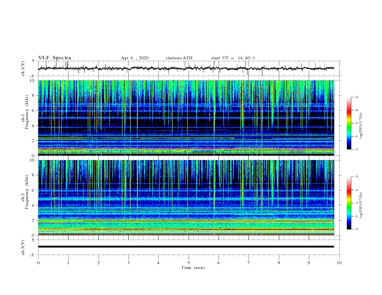
Task: Click the "8" tick on ch.1 frequency axis
Action: click(x=34, y=95)
